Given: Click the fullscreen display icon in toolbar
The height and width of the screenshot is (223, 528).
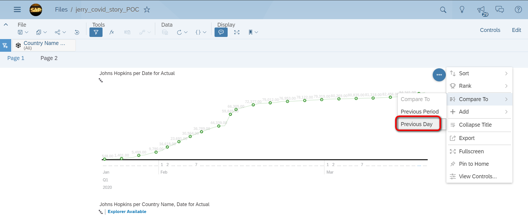Looking at the screenshot, I should pyautogui.click(x=237, y=32).
